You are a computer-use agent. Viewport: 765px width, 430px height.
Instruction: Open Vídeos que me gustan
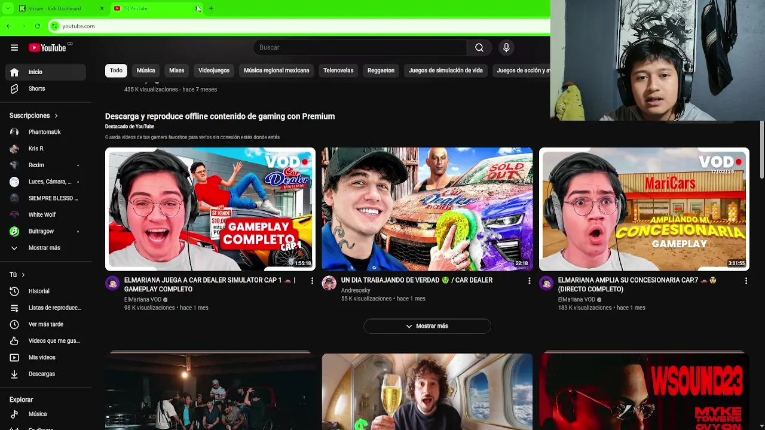pos(45,341)
